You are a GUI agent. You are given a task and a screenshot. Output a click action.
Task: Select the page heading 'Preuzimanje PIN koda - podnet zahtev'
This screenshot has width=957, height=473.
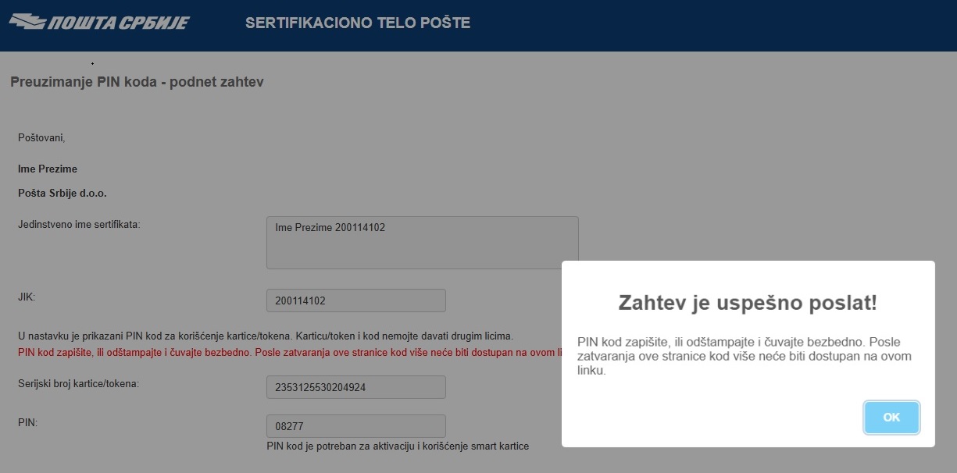coord(137,82)
